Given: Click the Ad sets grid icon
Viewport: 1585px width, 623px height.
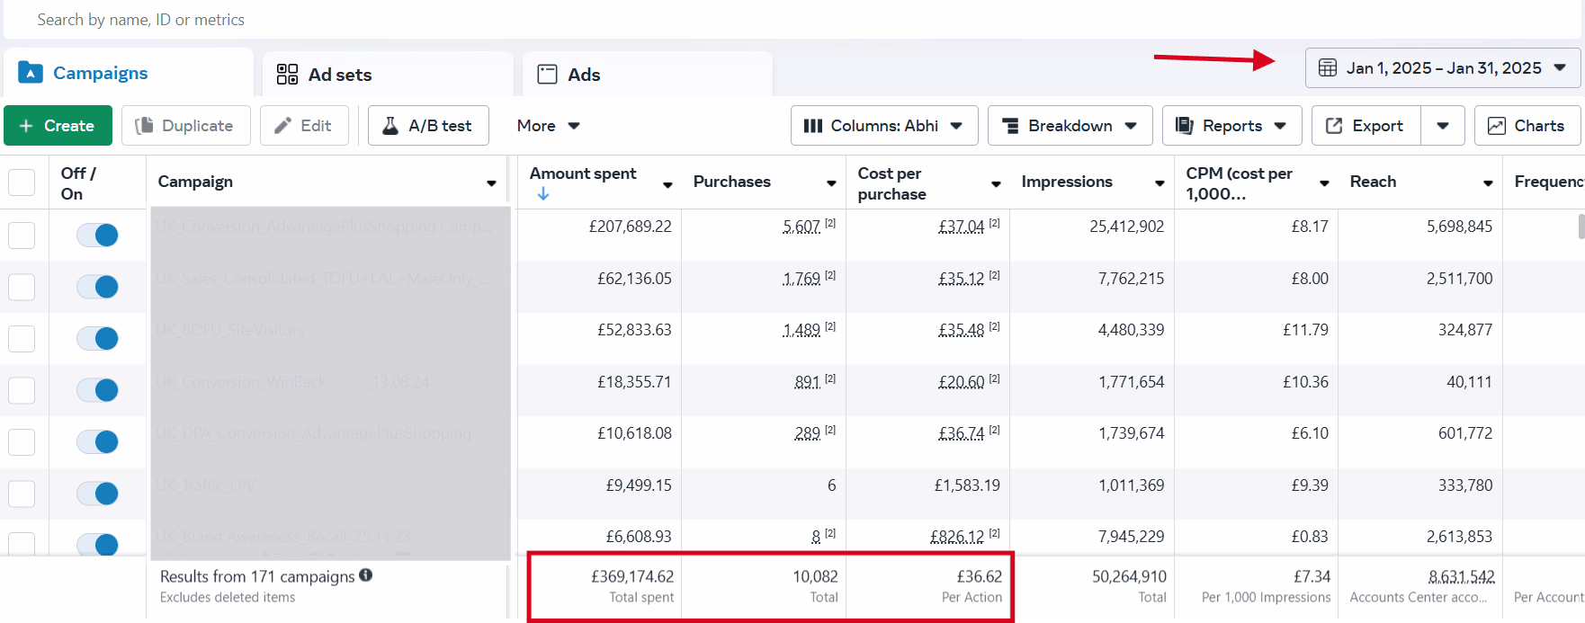Looking at the screenshot, I should coord(287,75).
